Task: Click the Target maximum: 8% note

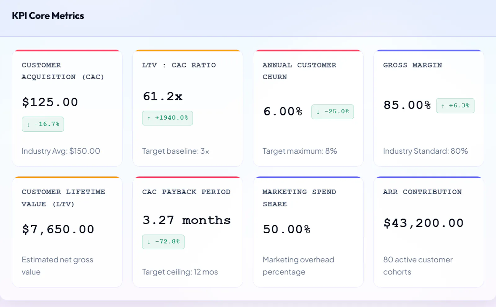Action: [x=300, y=151]
